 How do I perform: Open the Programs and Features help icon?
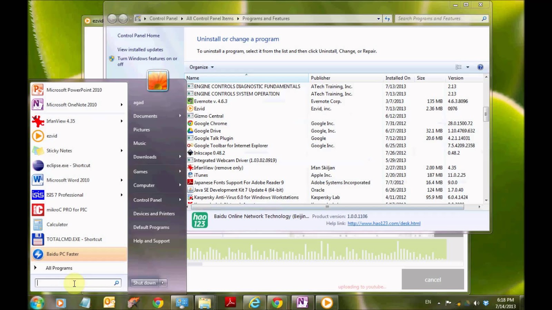coord(480,67)
